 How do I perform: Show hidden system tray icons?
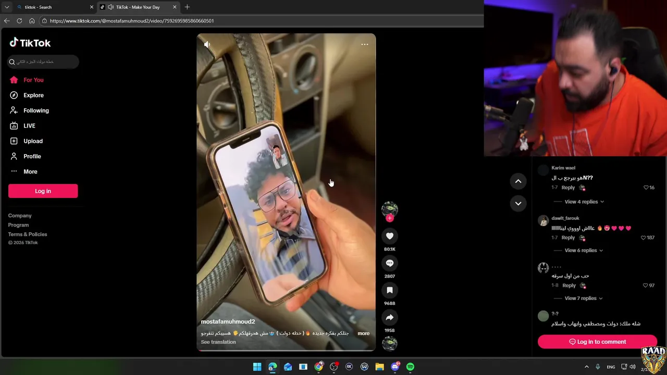[x=586, y=367]
